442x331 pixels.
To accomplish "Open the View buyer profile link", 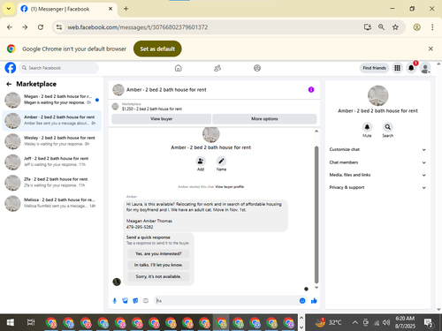I will 230,187.
